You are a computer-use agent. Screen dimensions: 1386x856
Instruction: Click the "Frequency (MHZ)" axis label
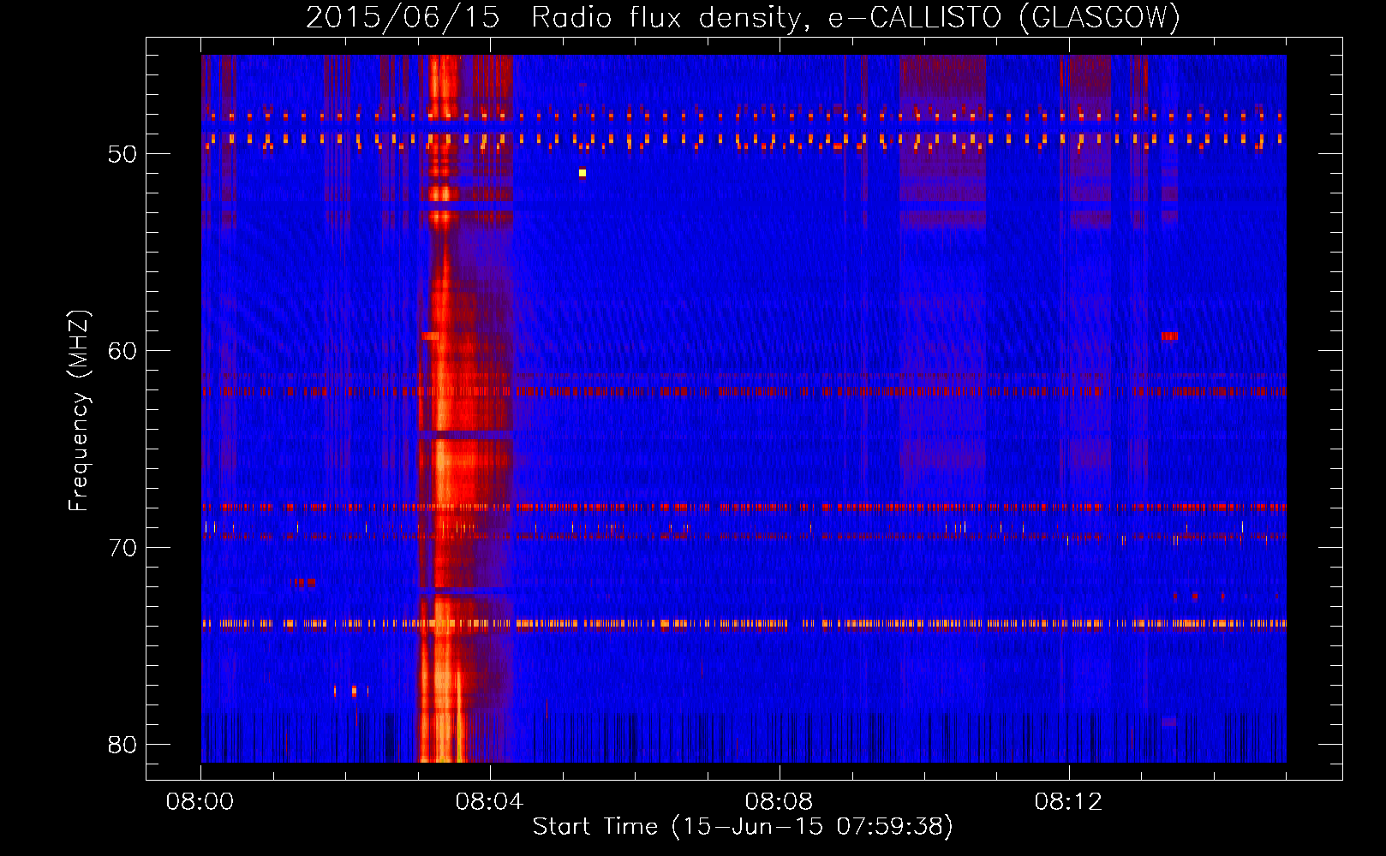click(79, 410)
